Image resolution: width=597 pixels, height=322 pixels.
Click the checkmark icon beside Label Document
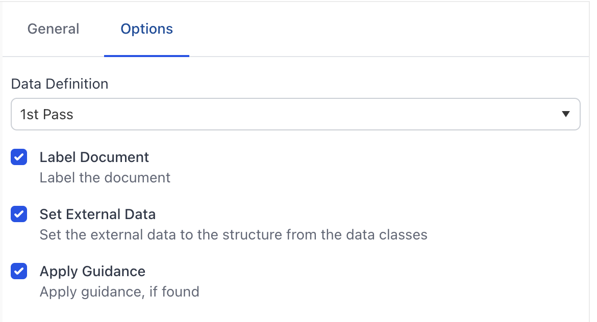(18, 157)
